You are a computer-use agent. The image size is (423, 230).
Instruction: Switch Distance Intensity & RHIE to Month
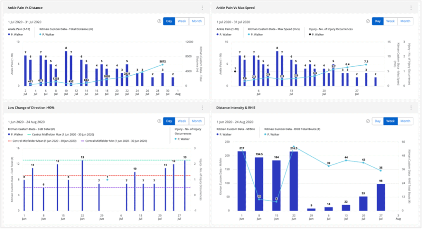click(405, 121)
